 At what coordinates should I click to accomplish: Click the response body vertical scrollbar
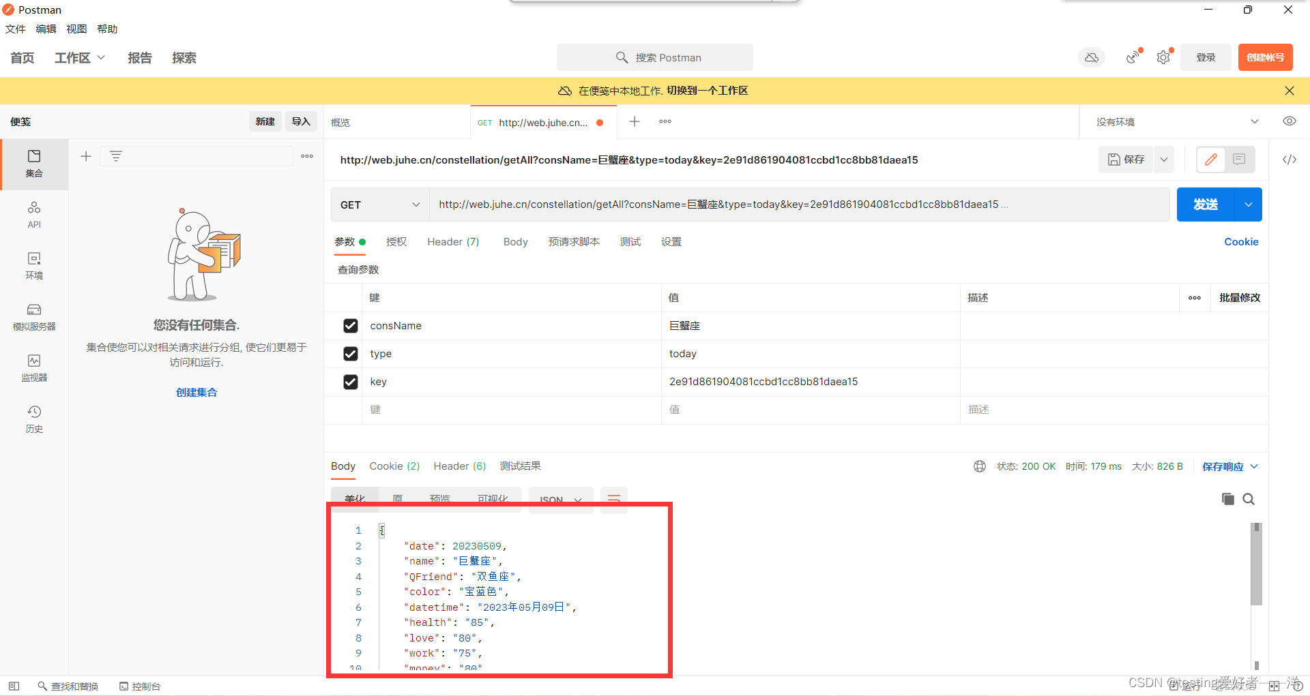1256,564
